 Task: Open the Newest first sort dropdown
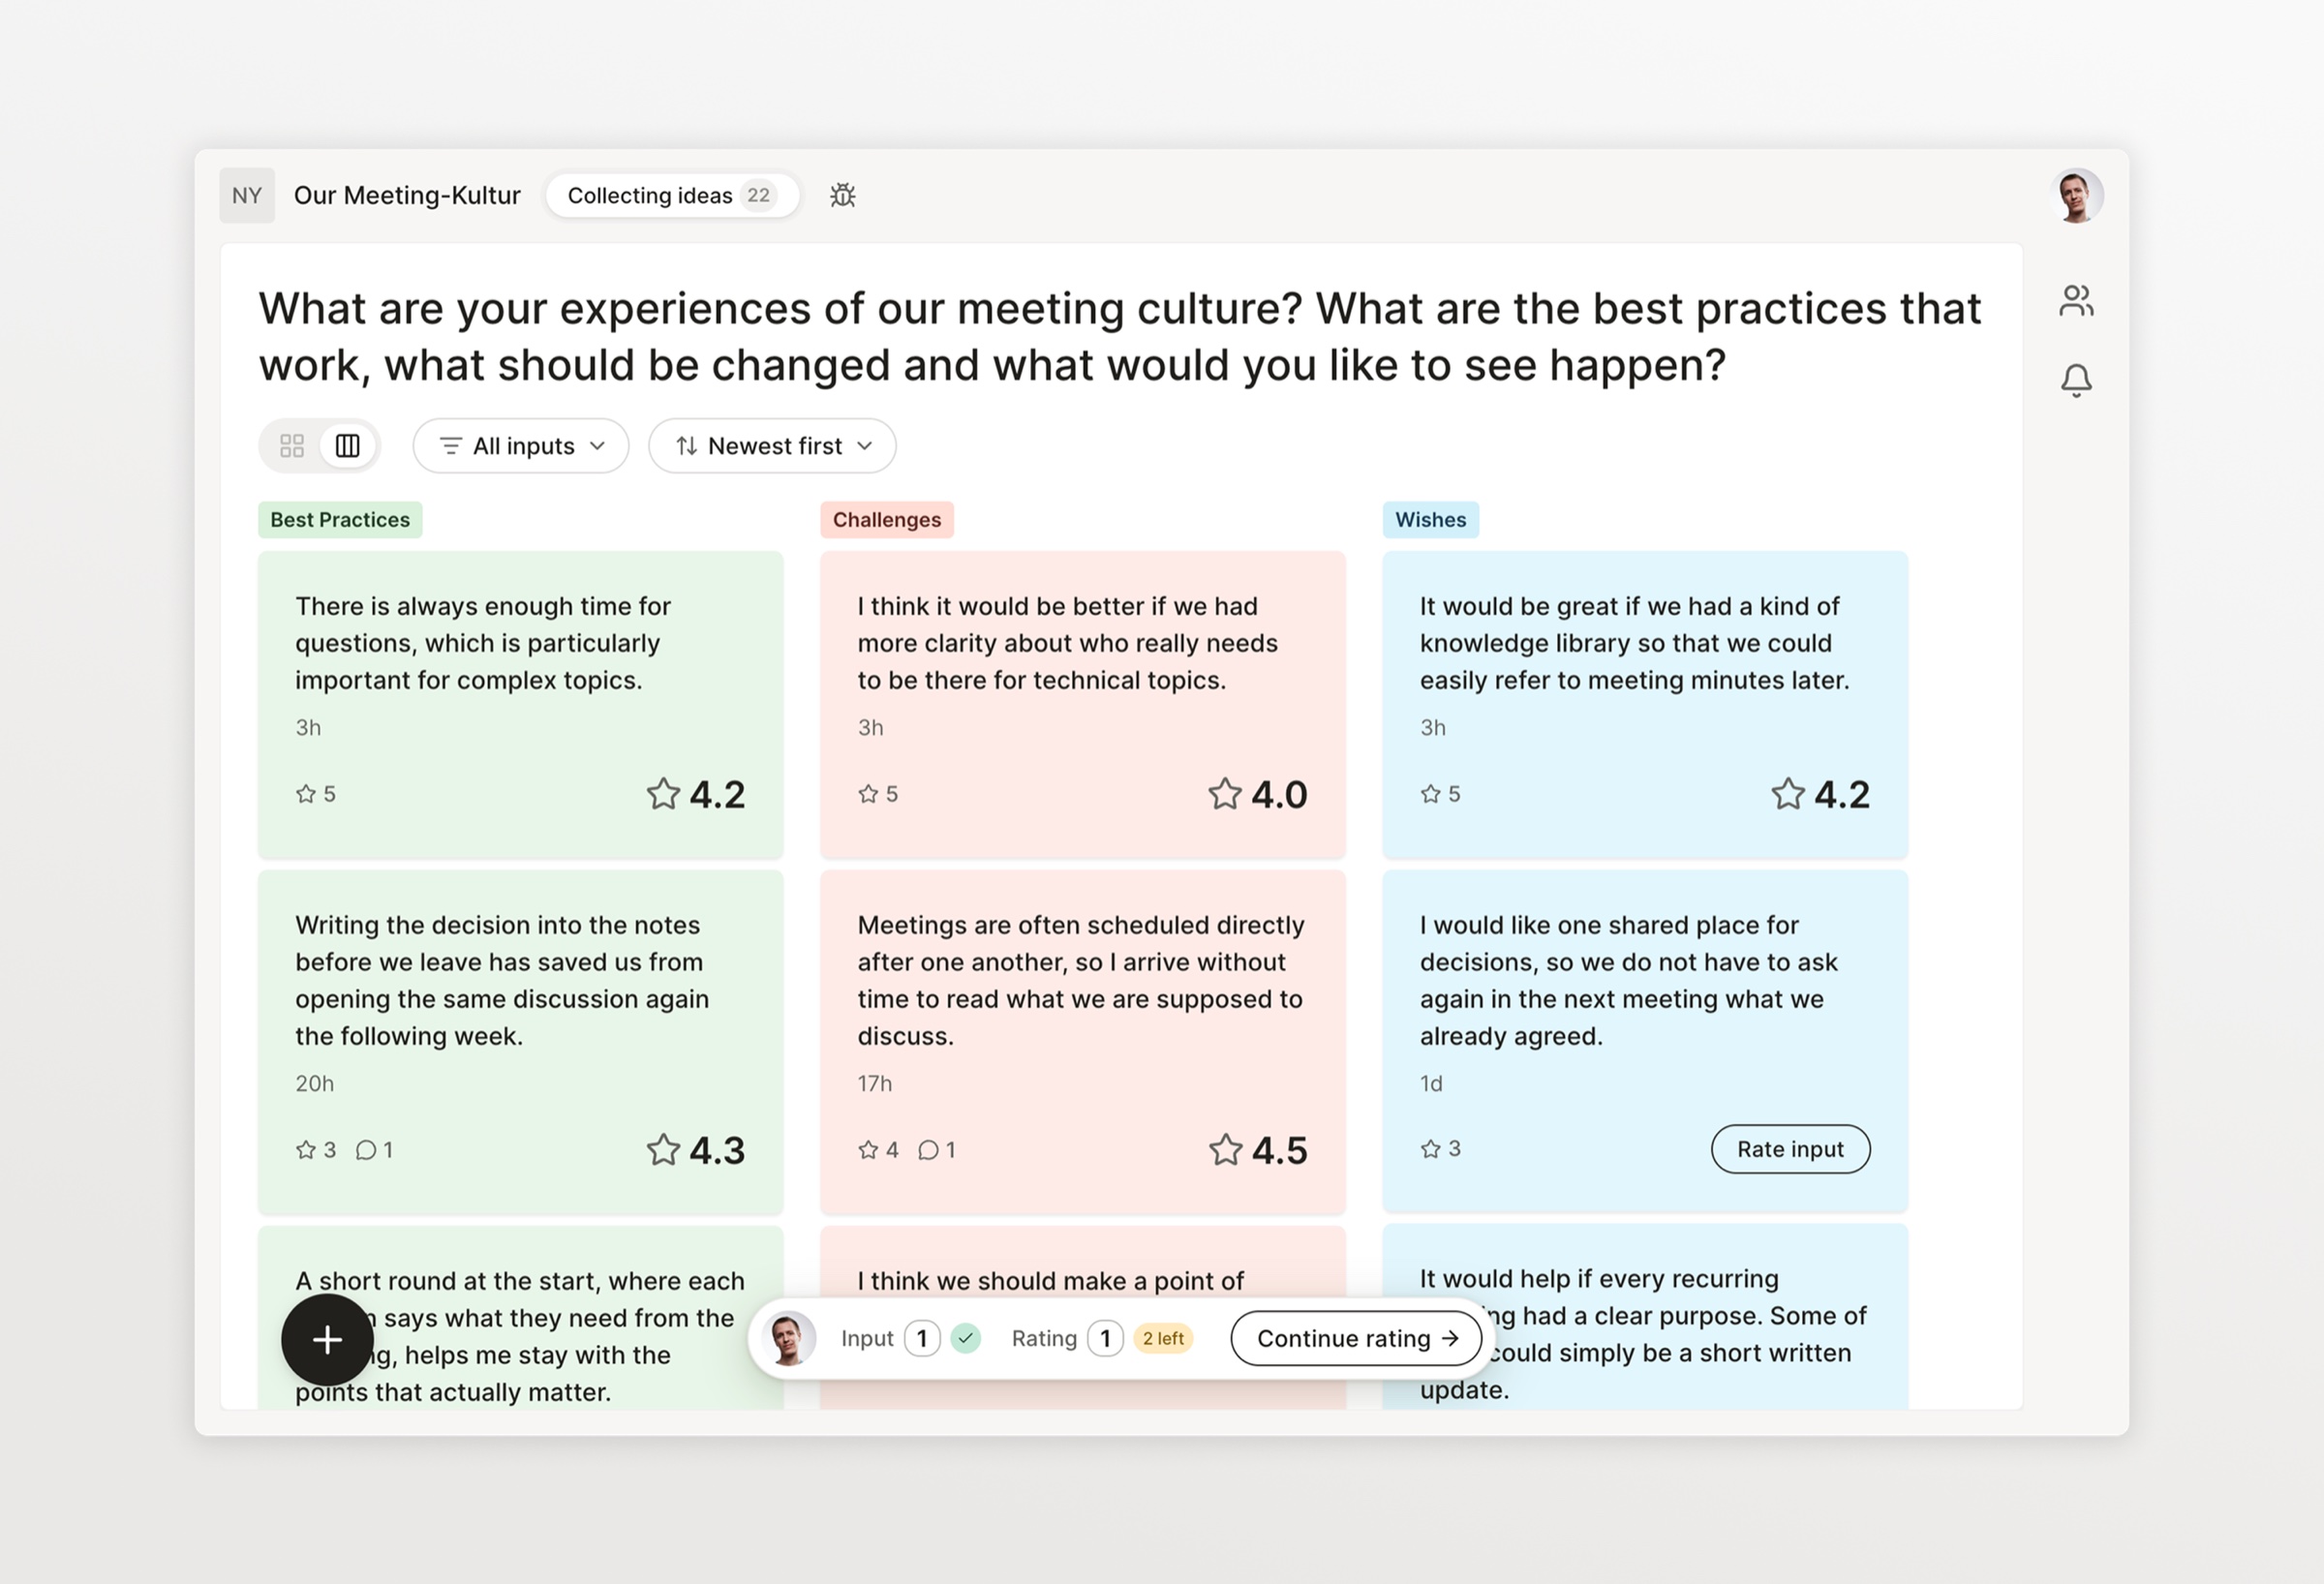(772, 446)
